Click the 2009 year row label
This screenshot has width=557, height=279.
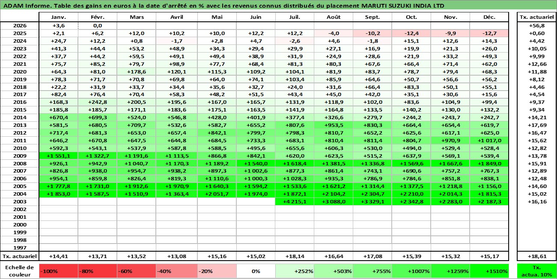click(x=19, y=156)
